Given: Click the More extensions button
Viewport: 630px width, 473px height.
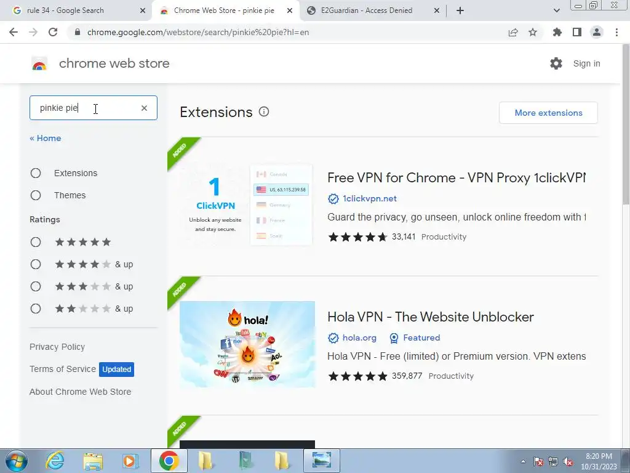Looking at the screenshot, I should pos(548,113).
